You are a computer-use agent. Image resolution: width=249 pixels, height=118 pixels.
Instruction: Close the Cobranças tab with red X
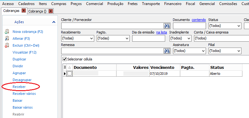coord(24,11)
